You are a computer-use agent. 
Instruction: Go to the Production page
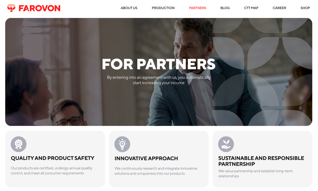(x=163, y=8)
